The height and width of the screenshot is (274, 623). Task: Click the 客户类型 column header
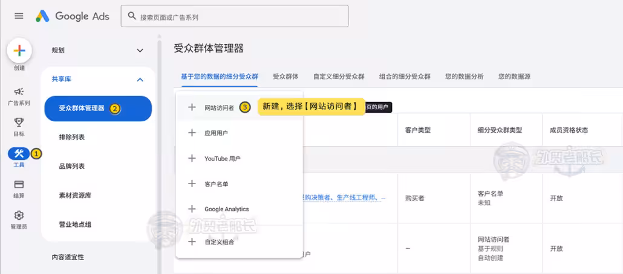click(417, 130)
